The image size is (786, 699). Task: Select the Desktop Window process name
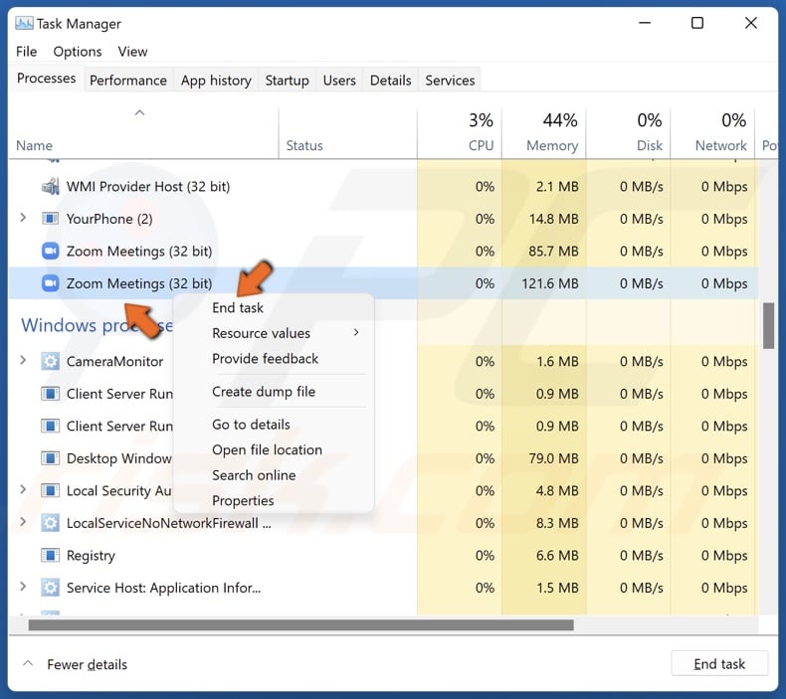[x=118, y=458]
